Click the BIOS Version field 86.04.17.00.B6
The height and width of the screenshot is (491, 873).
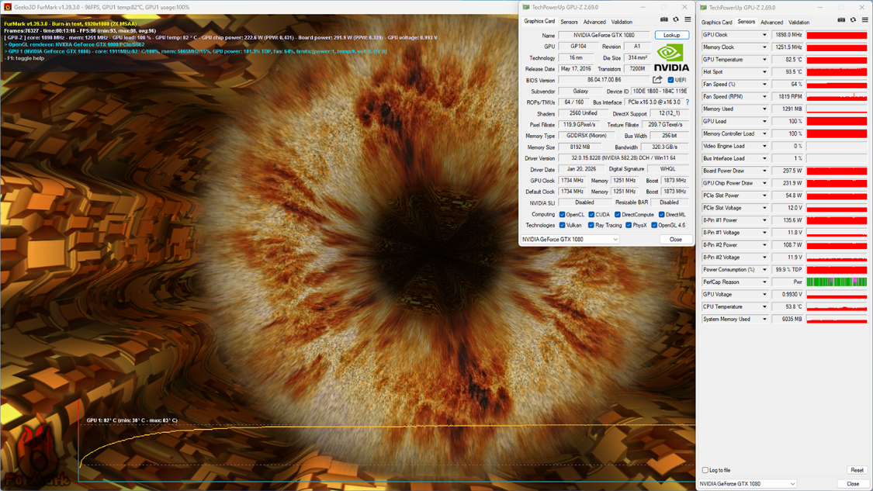pos(604,80)
